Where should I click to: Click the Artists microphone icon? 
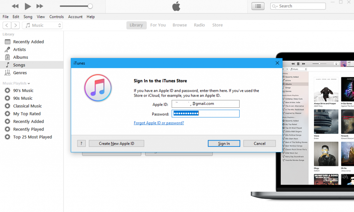(x=8, y=49)
